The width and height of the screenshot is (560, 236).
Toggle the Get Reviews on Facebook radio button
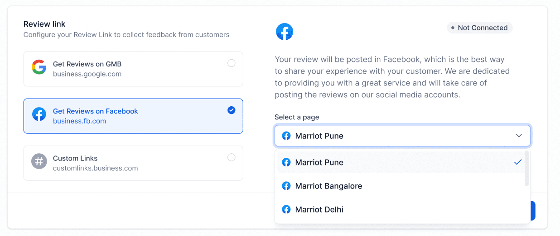[232, 110]
